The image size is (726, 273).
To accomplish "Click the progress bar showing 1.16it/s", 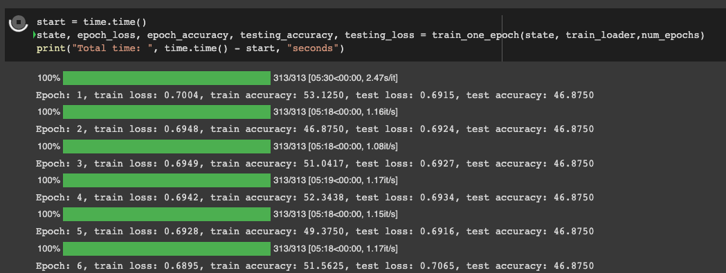I will point(167,112).
